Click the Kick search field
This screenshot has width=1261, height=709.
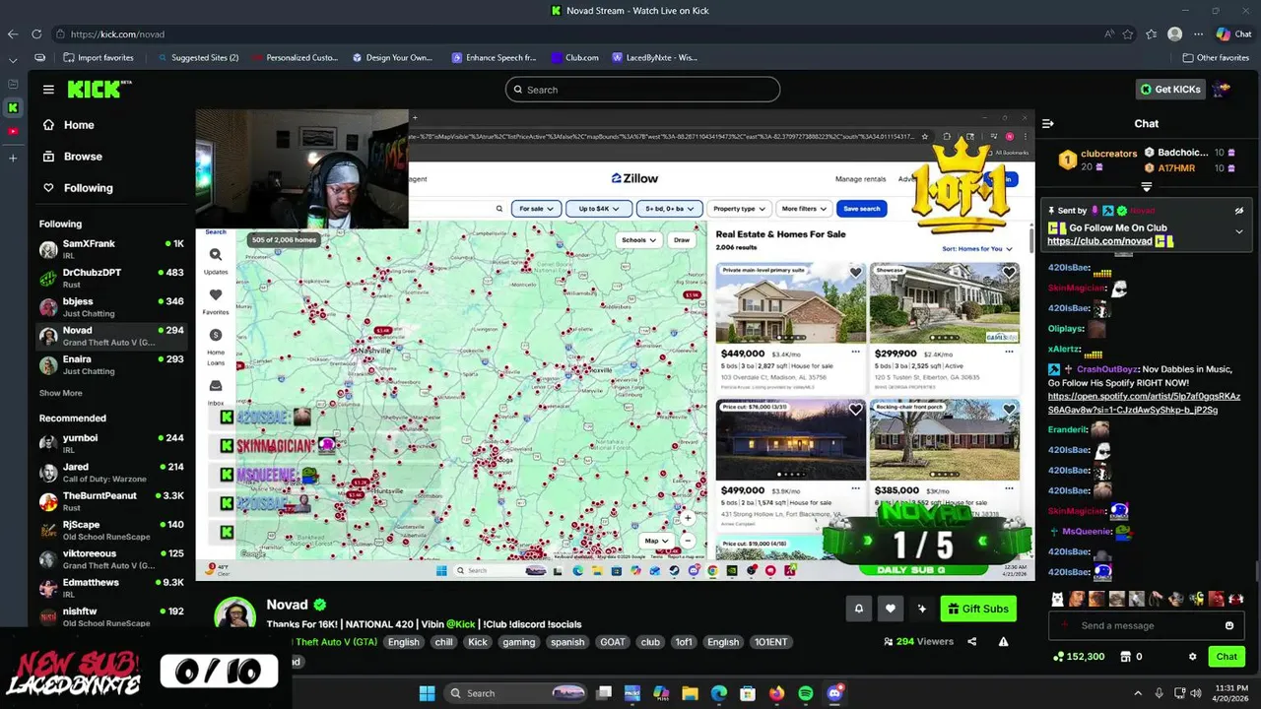[642, 90]
